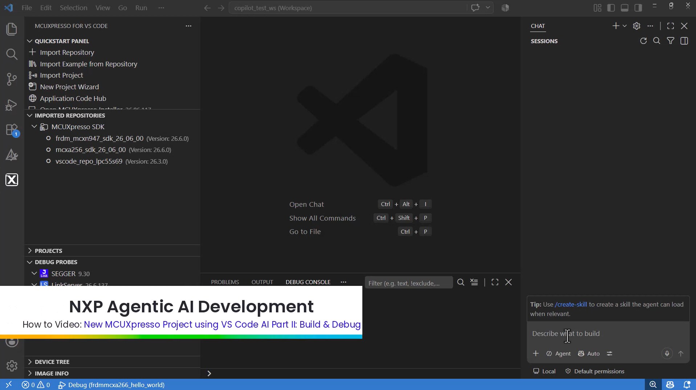Expand the Image Info section
The height and width of the screenshot is (390, 696).
pos(30,373)
